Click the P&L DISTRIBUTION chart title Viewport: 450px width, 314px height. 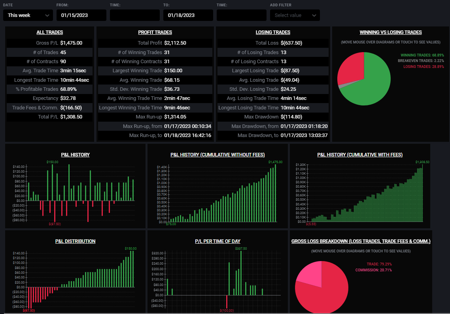[x=75, y=241]
